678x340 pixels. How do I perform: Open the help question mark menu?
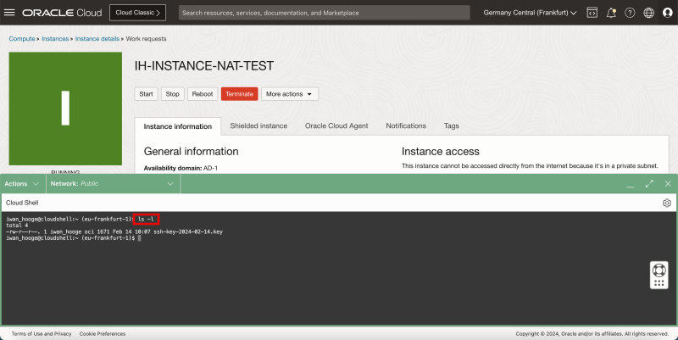(x=630, y=13)
